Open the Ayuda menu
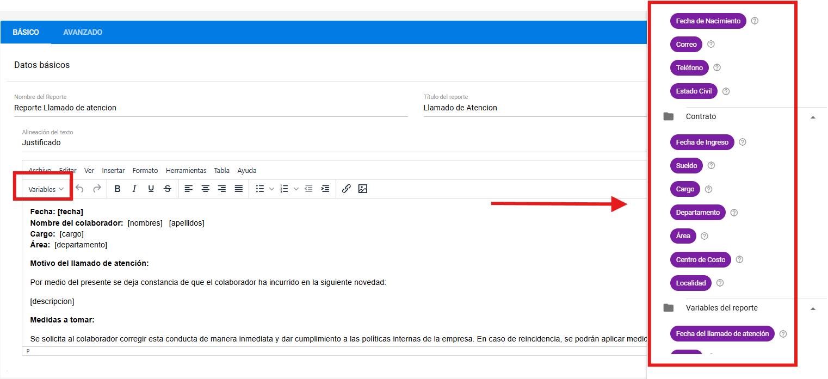 (x=247, y=170)
